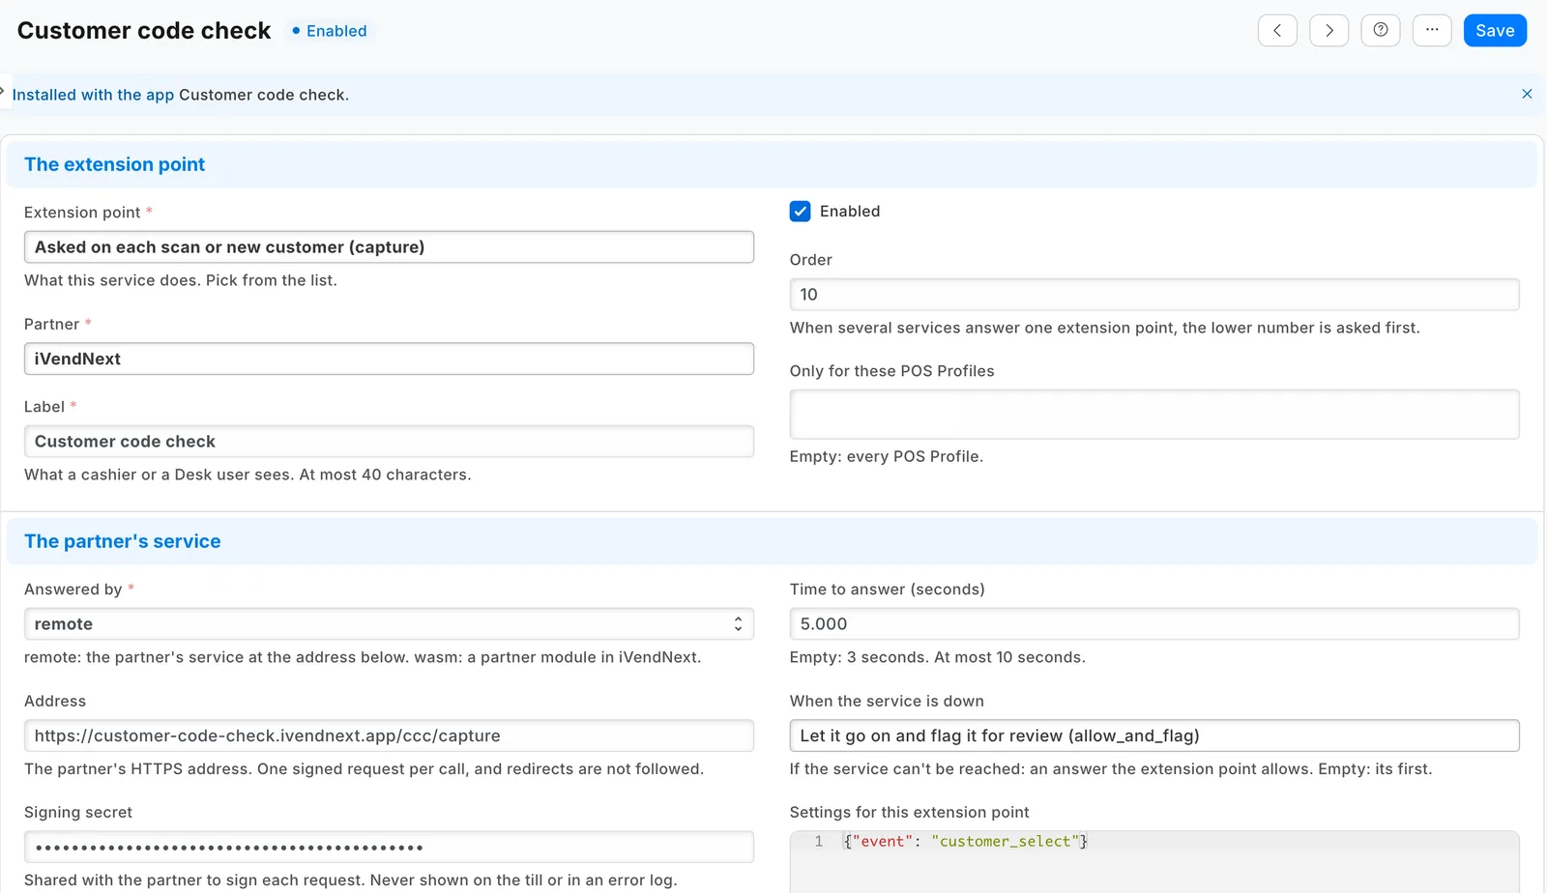This screenshot has height=893, width=1547.
Task: Open the help question mark icon
Action: (x=1381, y=30)
